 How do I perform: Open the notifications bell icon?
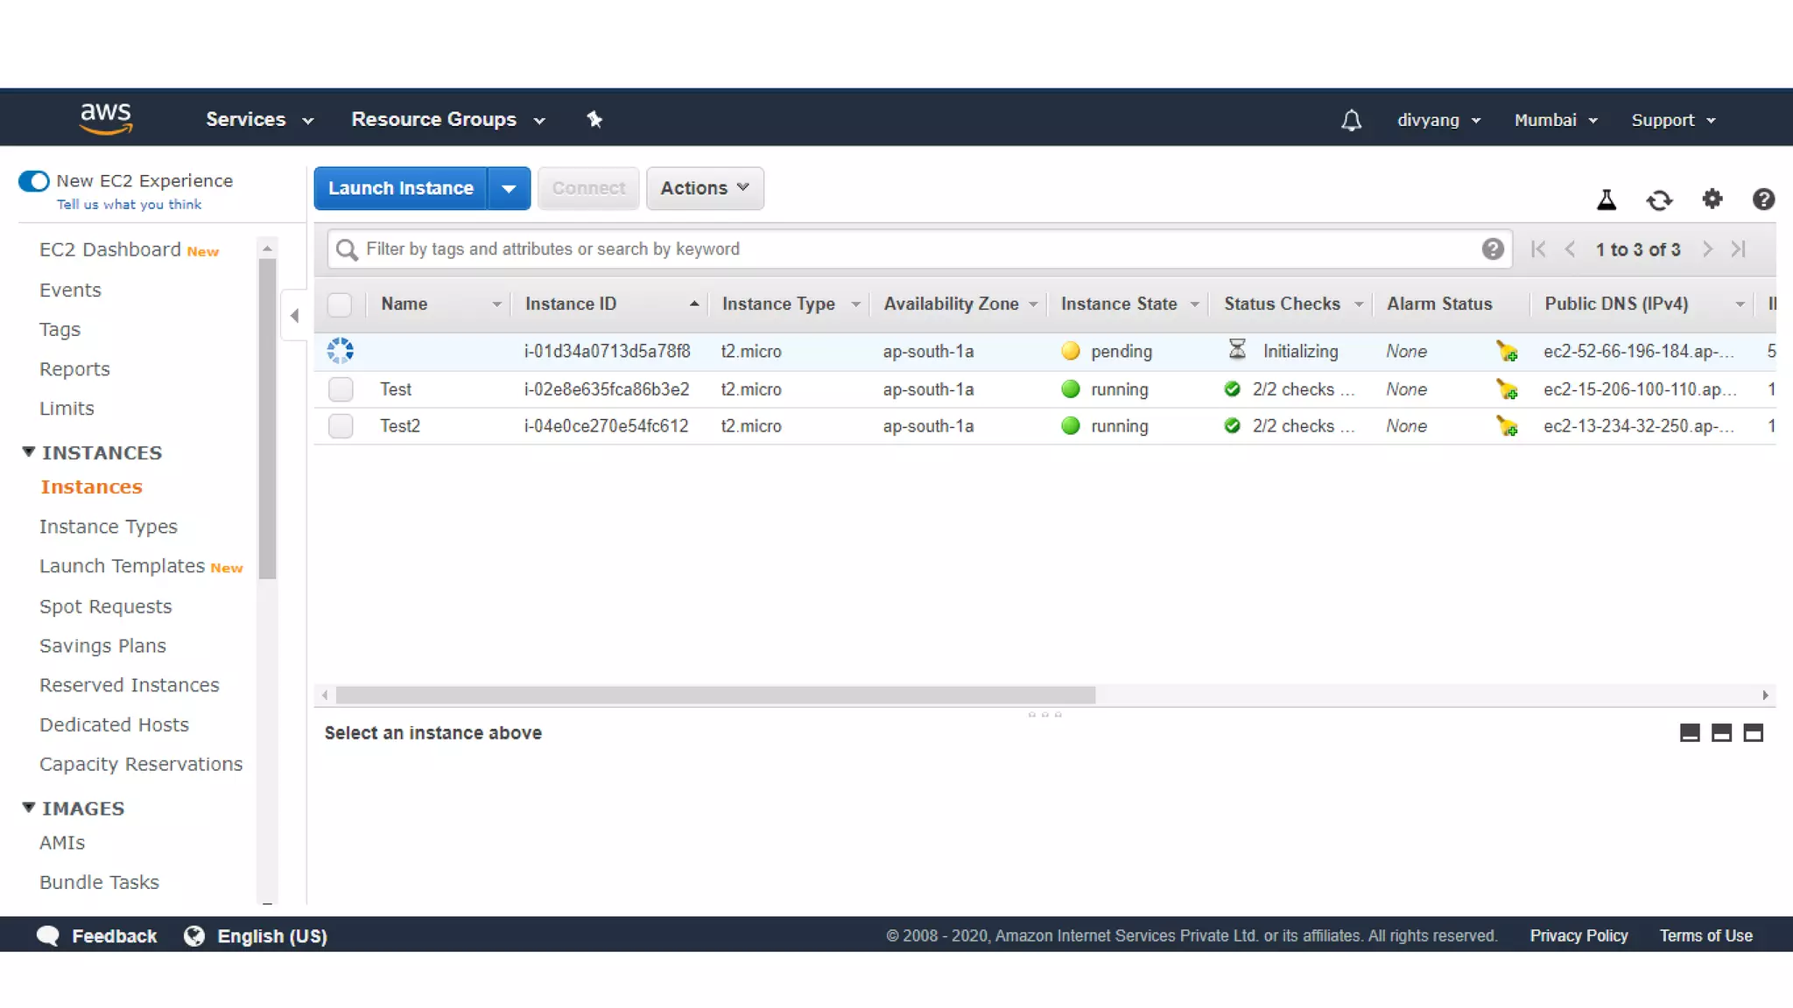pos(1351,120)
